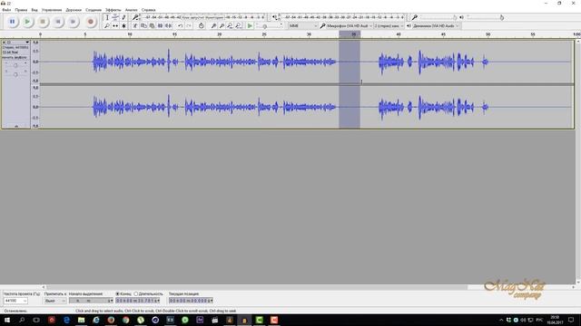Open Windows Start menu
Viewport: 581px width, 326px height.
6,320
